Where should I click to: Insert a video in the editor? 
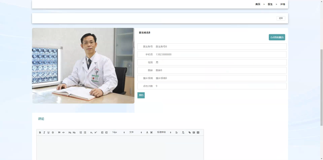pos(198,132)
